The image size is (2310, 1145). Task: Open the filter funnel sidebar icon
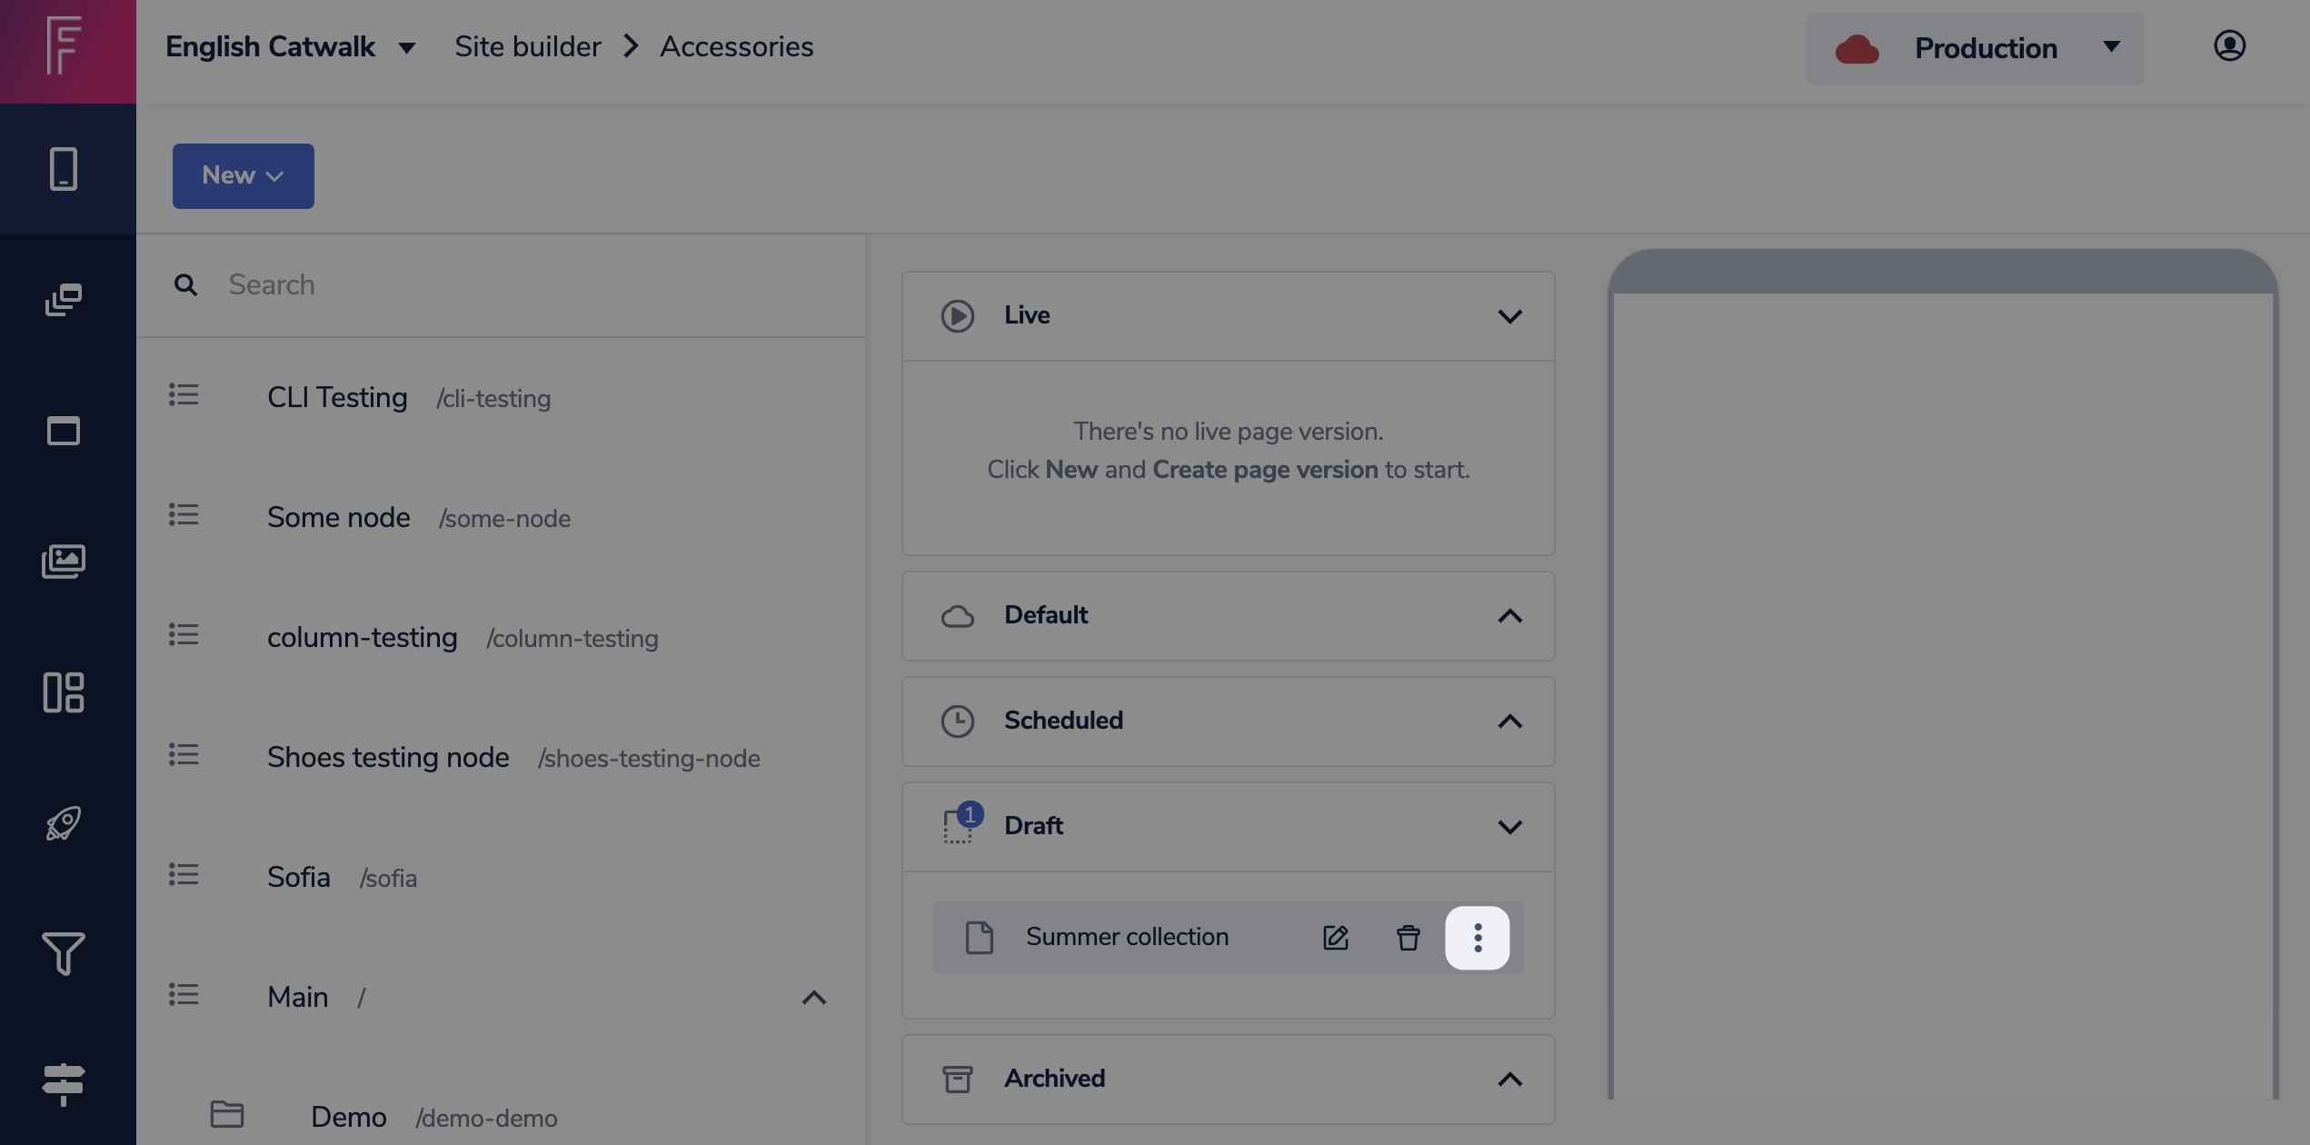63,953
